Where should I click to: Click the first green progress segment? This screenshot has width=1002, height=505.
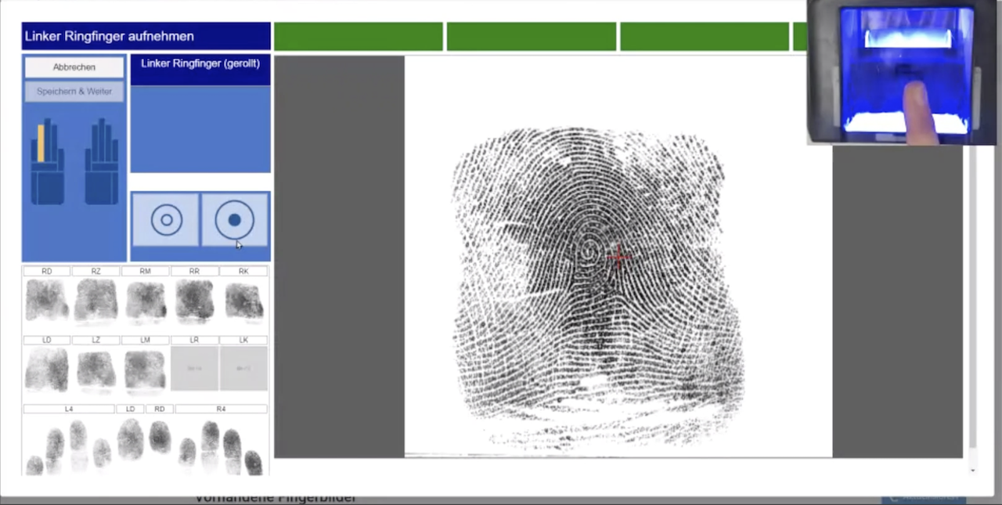tap(359, 37)
